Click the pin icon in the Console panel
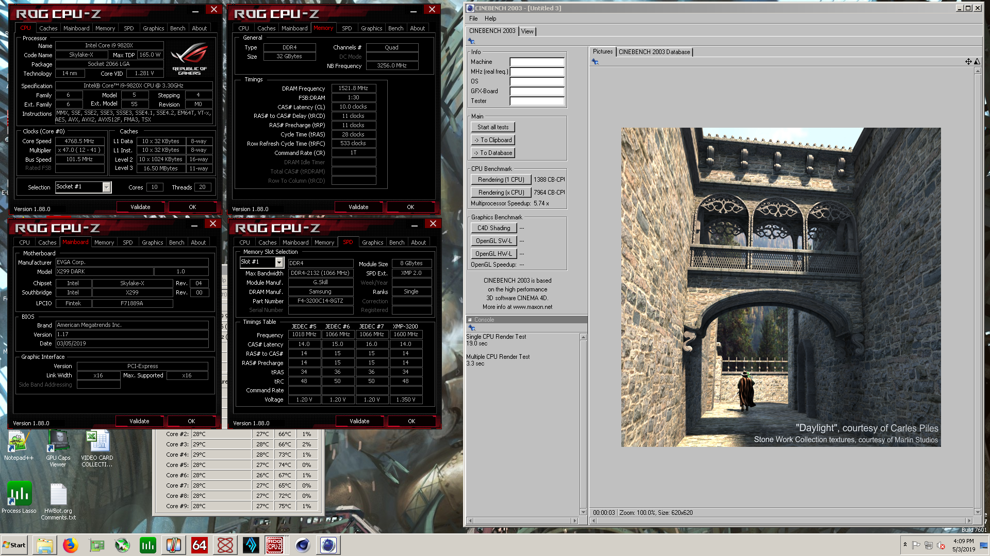This screenshot has height=556, width=990. coord(471,328)
